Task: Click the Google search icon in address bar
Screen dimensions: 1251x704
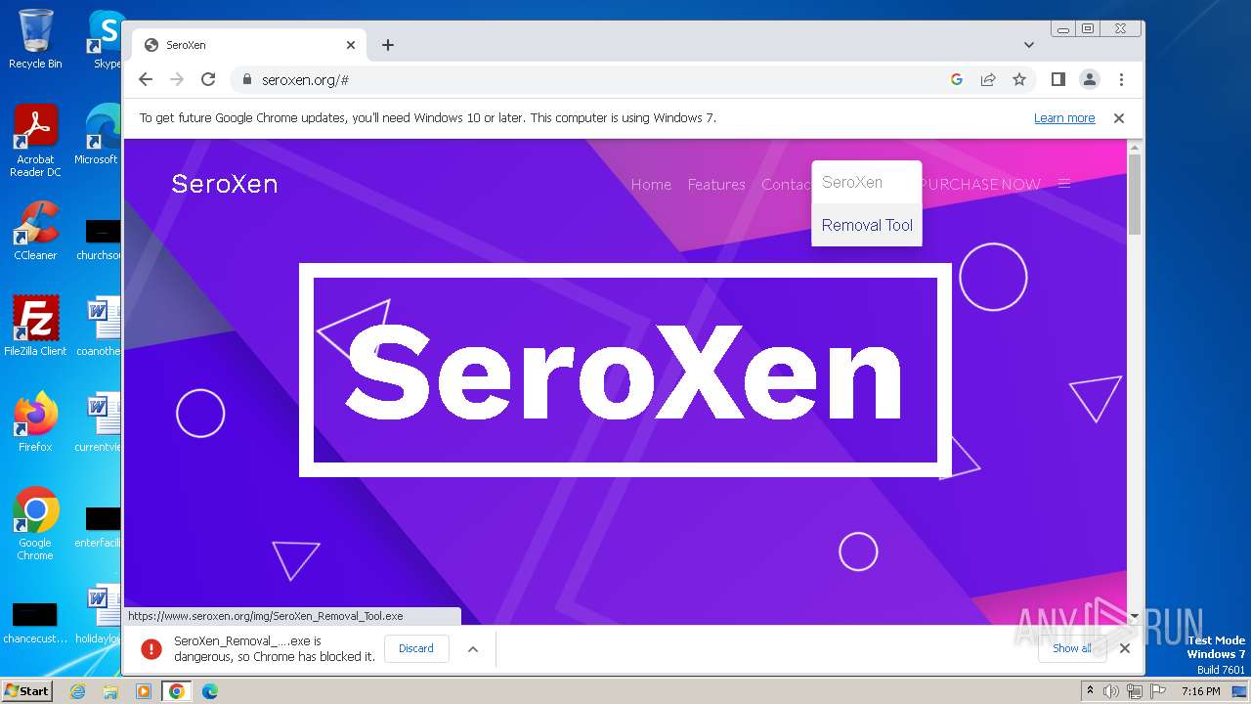Action: click(x=957, y=79)
